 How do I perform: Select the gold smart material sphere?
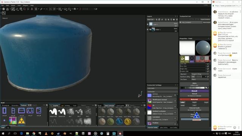(x=128, y=122)
